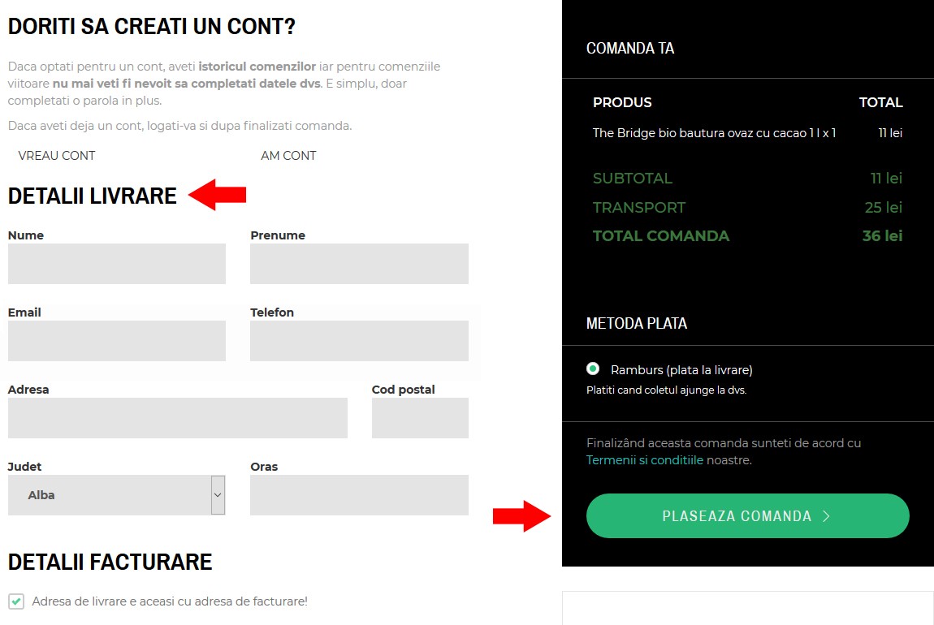Click the red arrow pointing at order button
The width and height of the screenshot is (934, 625).
[x=521, y=516]
